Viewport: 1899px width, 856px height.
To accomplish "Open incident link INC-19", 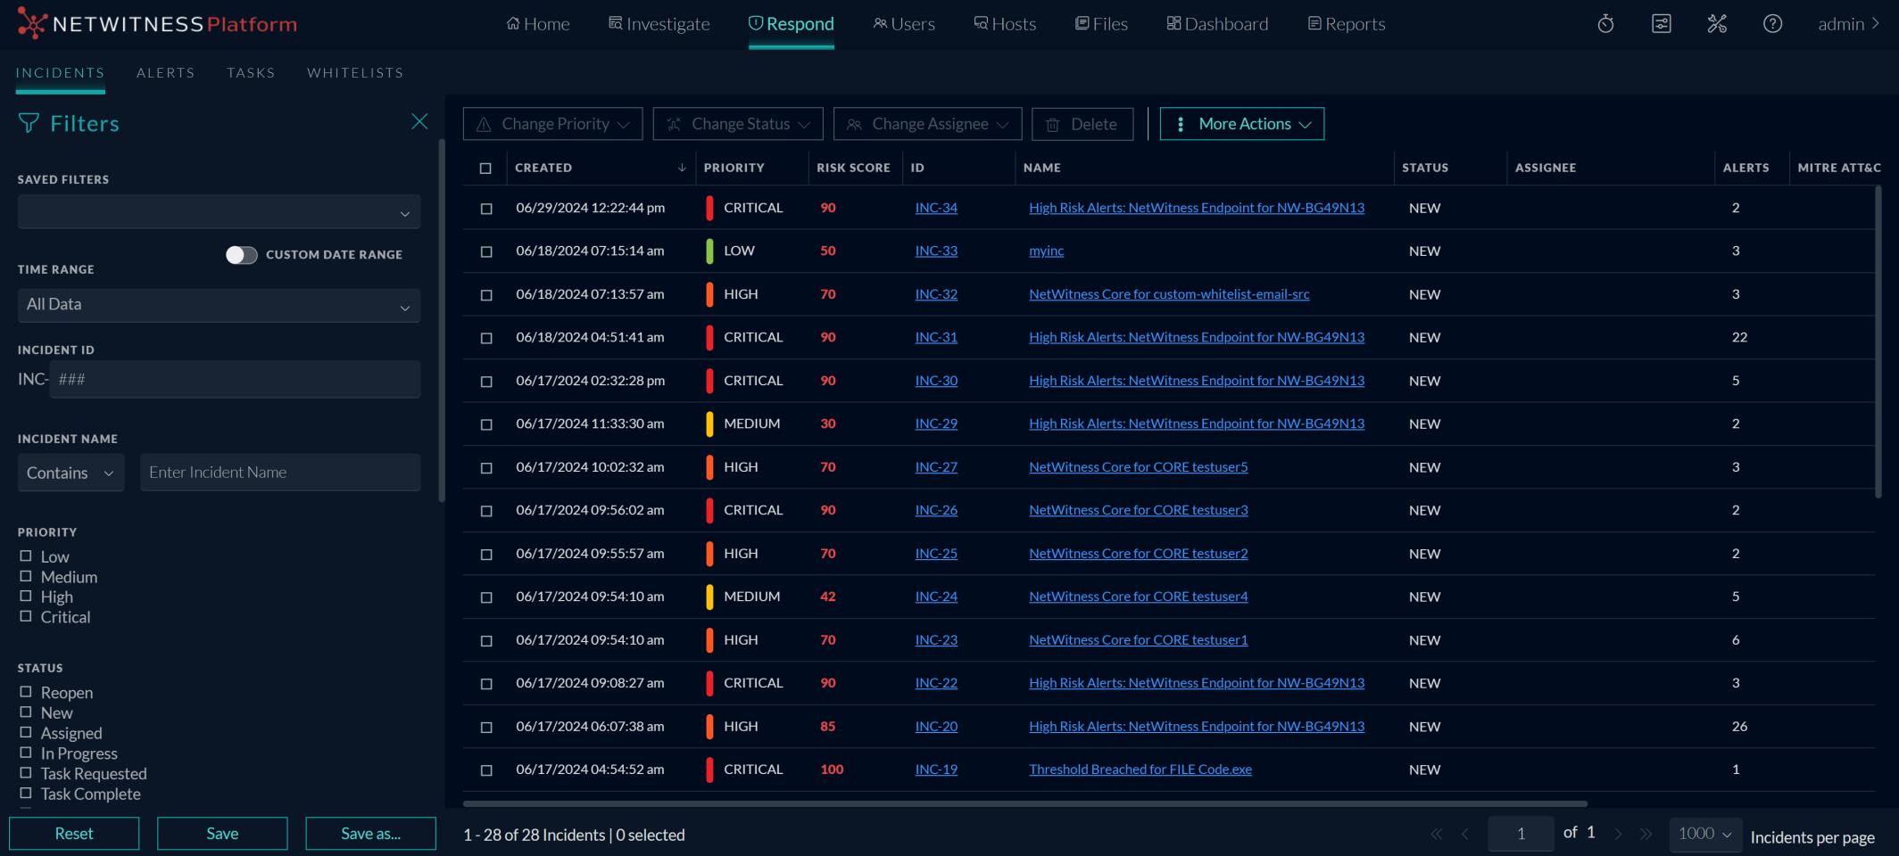I will (x=936, y=770).
